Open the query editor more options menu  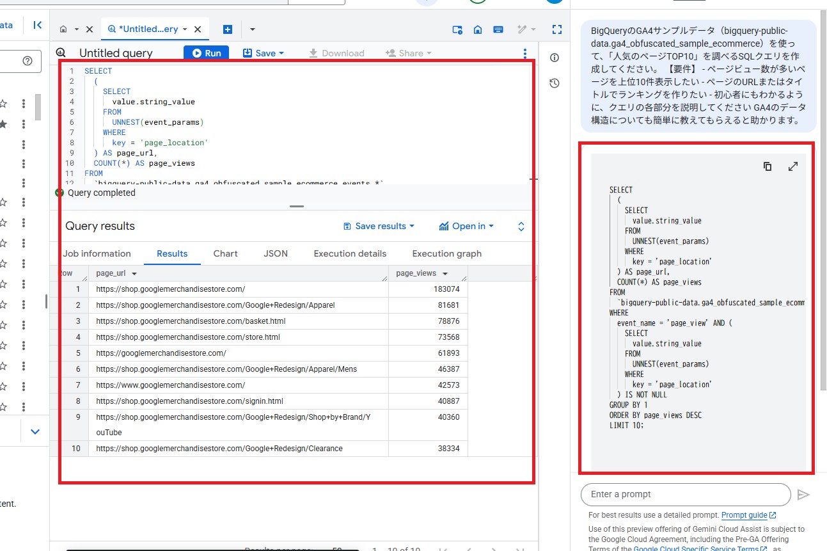[525, 53]
